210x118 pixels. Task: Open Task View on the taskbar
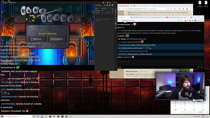pos(38,116)
